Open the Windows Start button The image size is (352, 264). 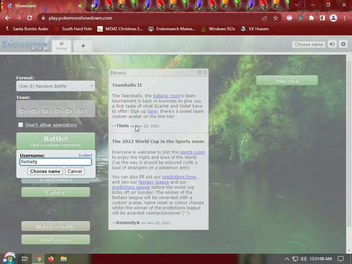coord(9,258)
